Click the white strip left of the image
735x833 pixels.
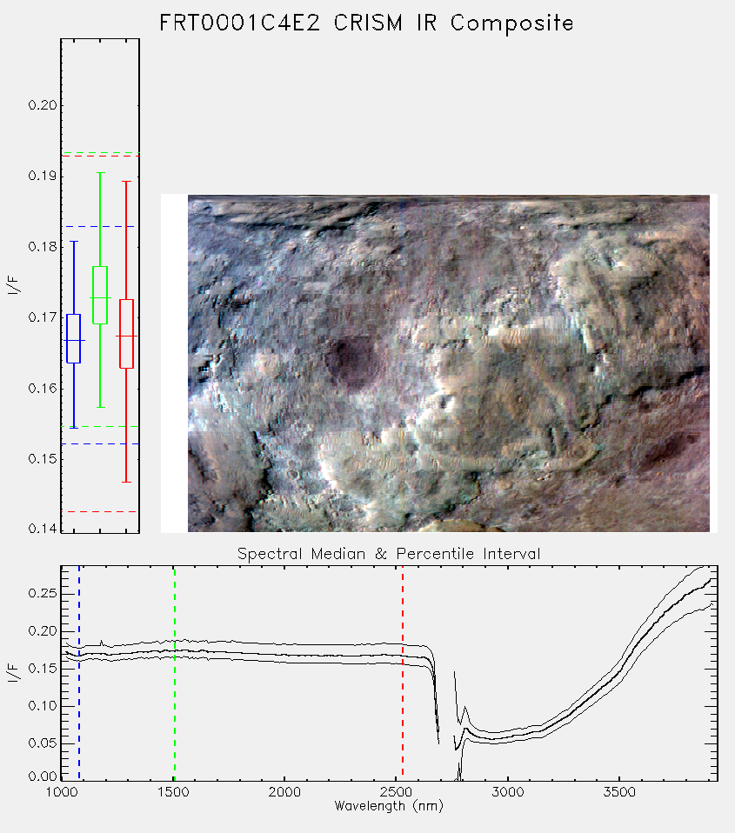(174, 363)
